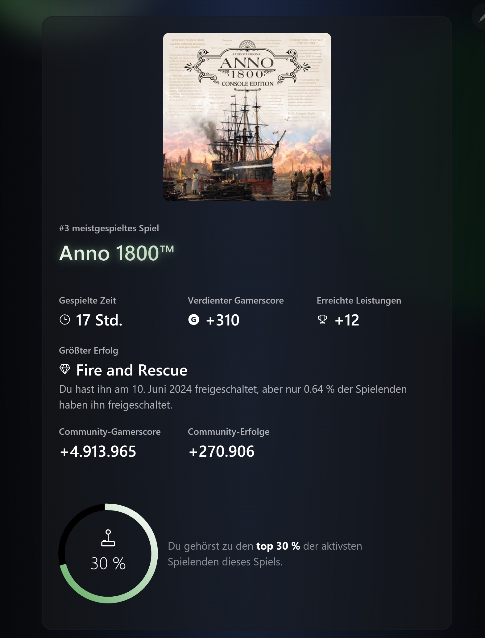This screenshot has width=485, height=638.
Task: Click the '10. Juni 2024 freigeschaltet' description text
Action: click(x=195, y=389)
